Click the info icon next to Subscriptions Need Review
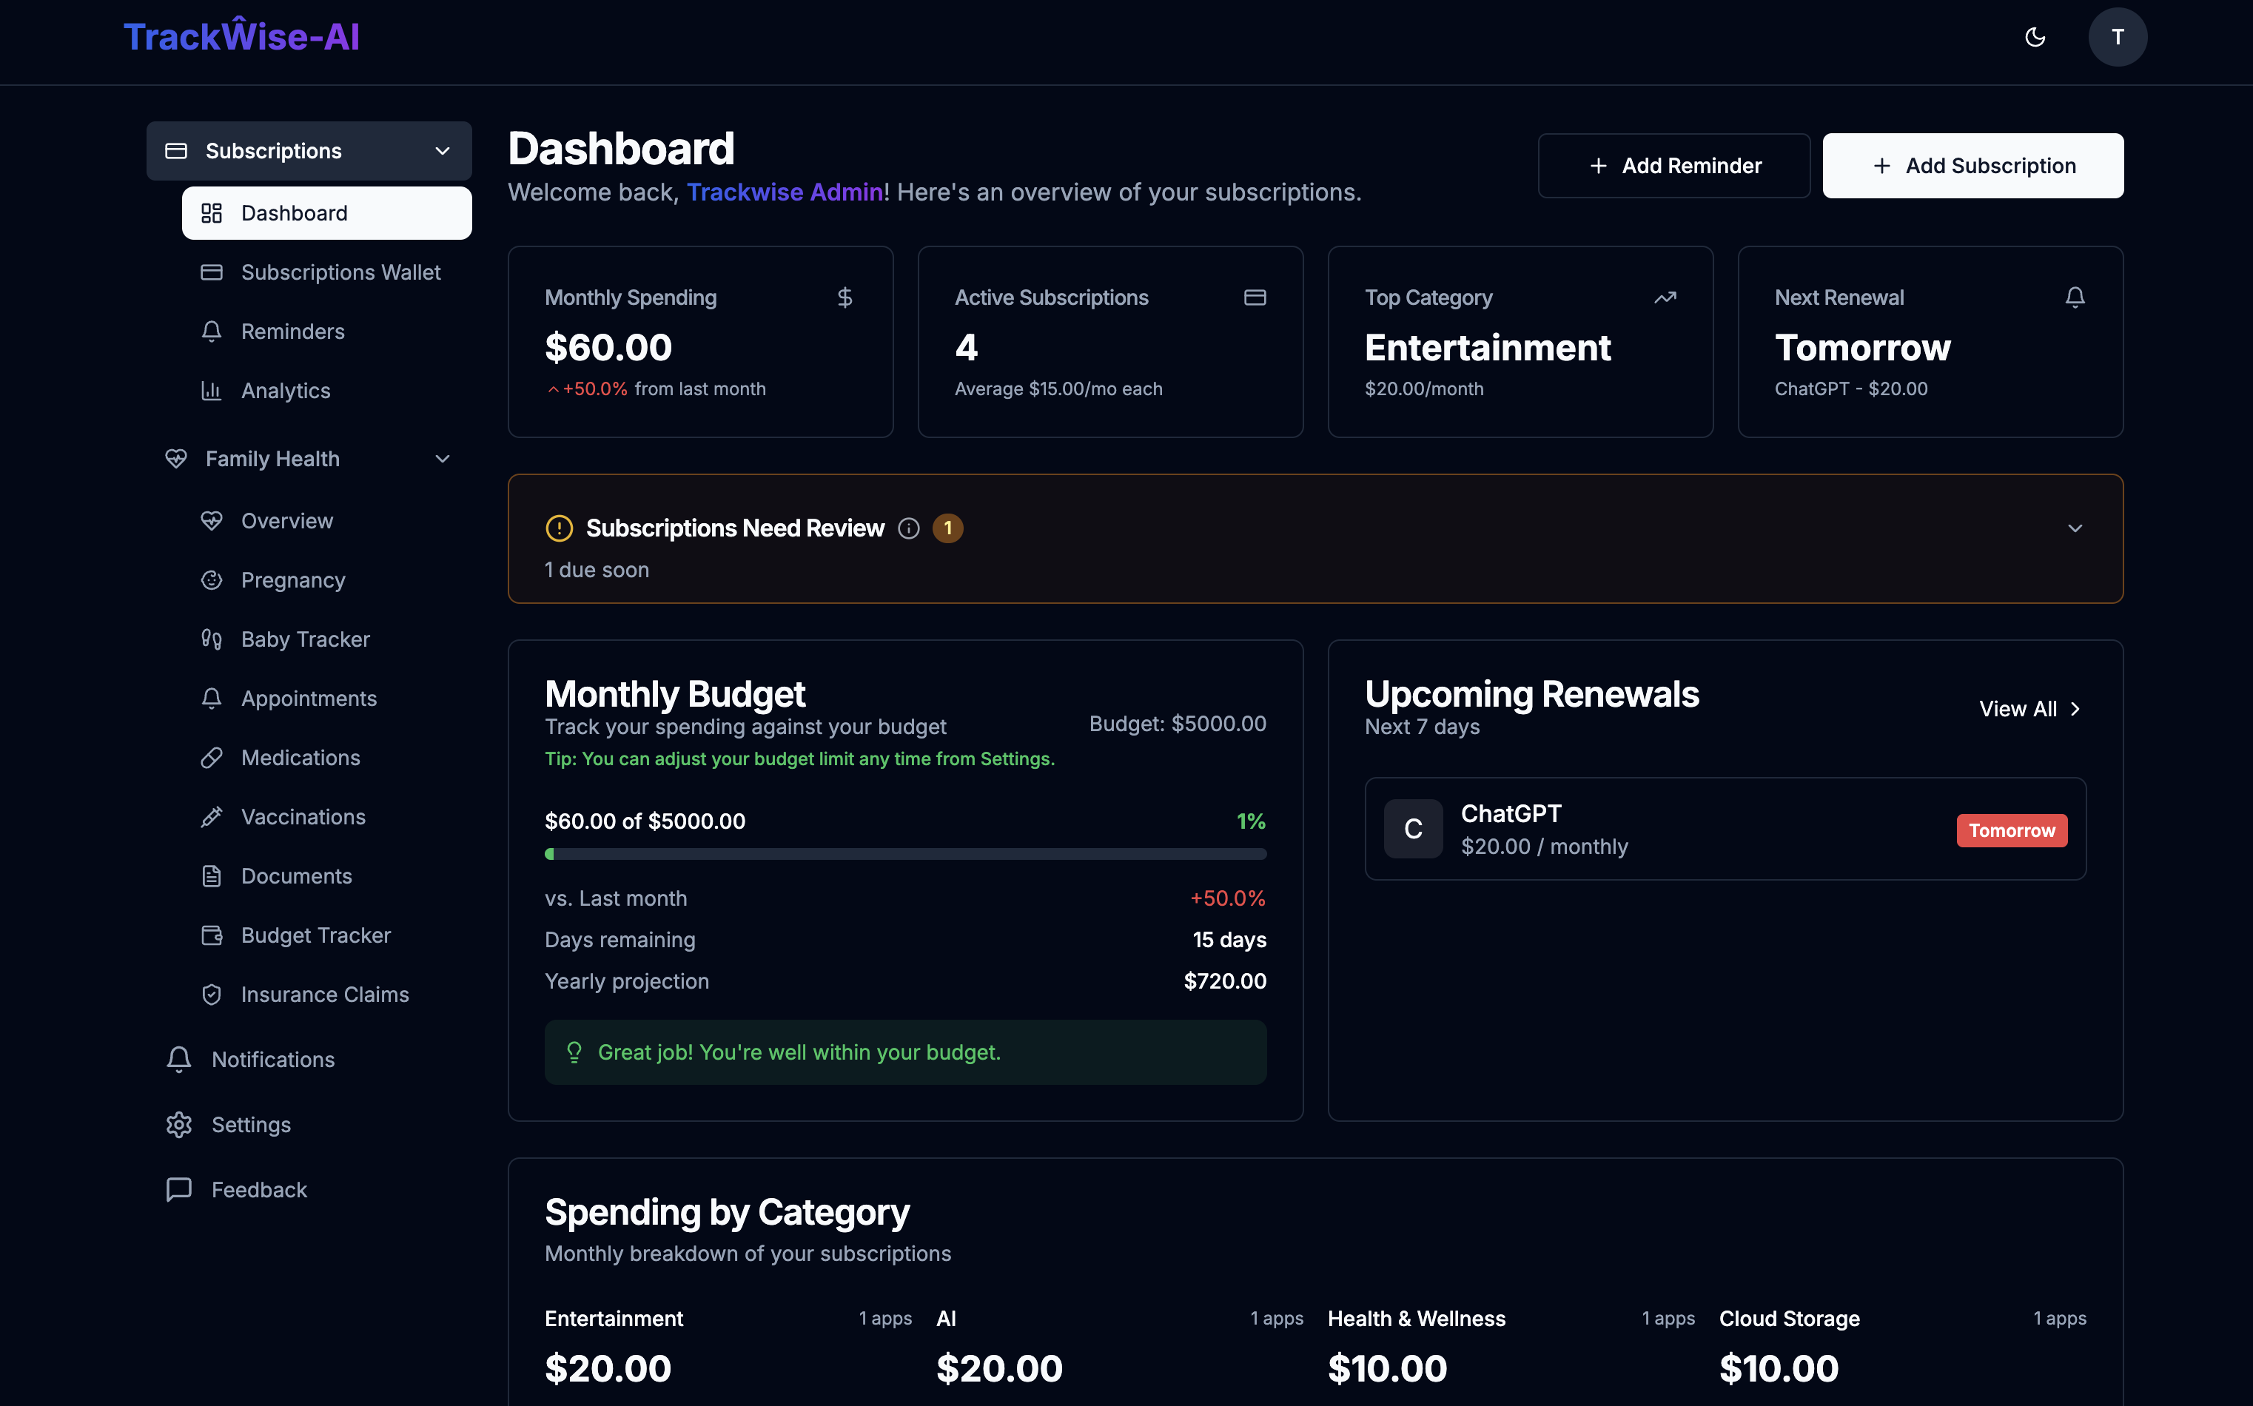The width and height of the screenshot is (2253, 1406). 908,528
